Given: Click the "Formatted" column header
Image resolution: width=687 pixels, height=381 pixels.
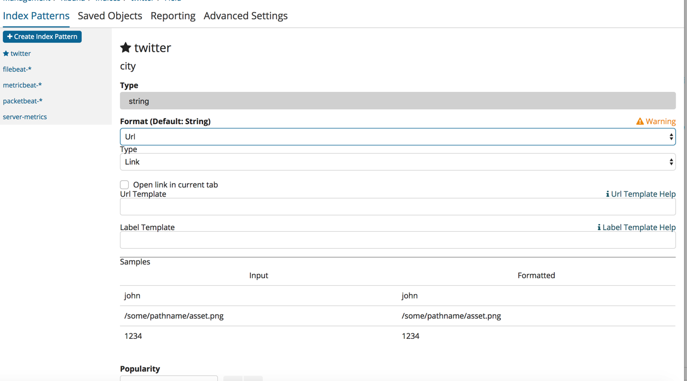Looking at the screenshot, I should tap(536, 276).
